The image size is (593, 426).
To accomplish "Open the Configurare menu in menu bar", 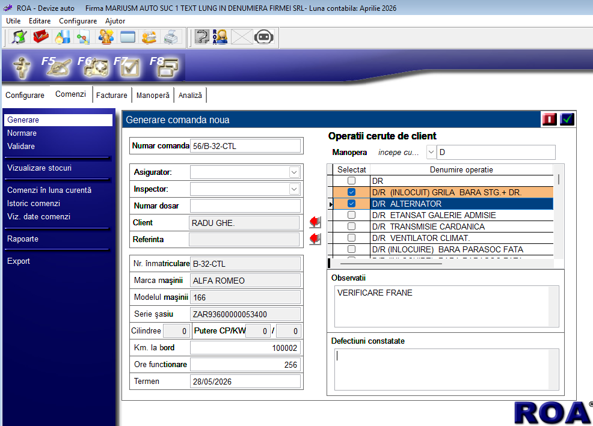I will point(78,21).
